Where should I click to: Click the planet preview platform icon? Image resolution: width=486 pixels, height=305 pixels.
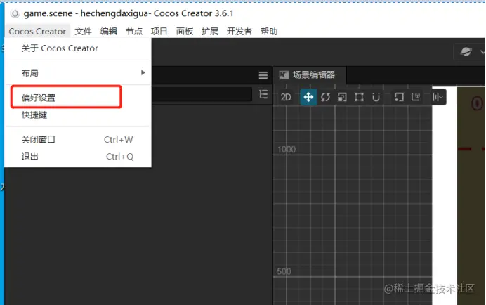[x=466, y=51]
